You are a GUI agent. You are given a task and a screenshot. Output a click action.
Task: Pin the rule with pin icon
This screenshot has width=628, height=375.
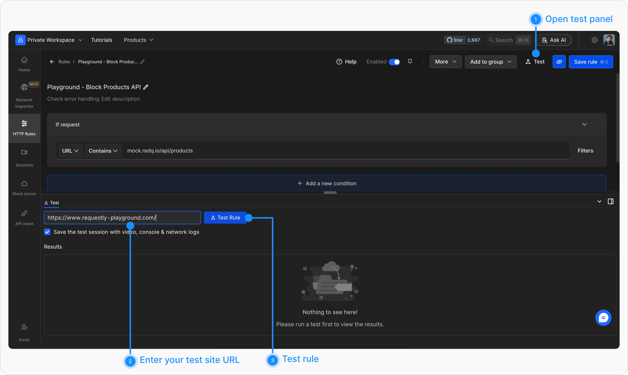(410, 62)
